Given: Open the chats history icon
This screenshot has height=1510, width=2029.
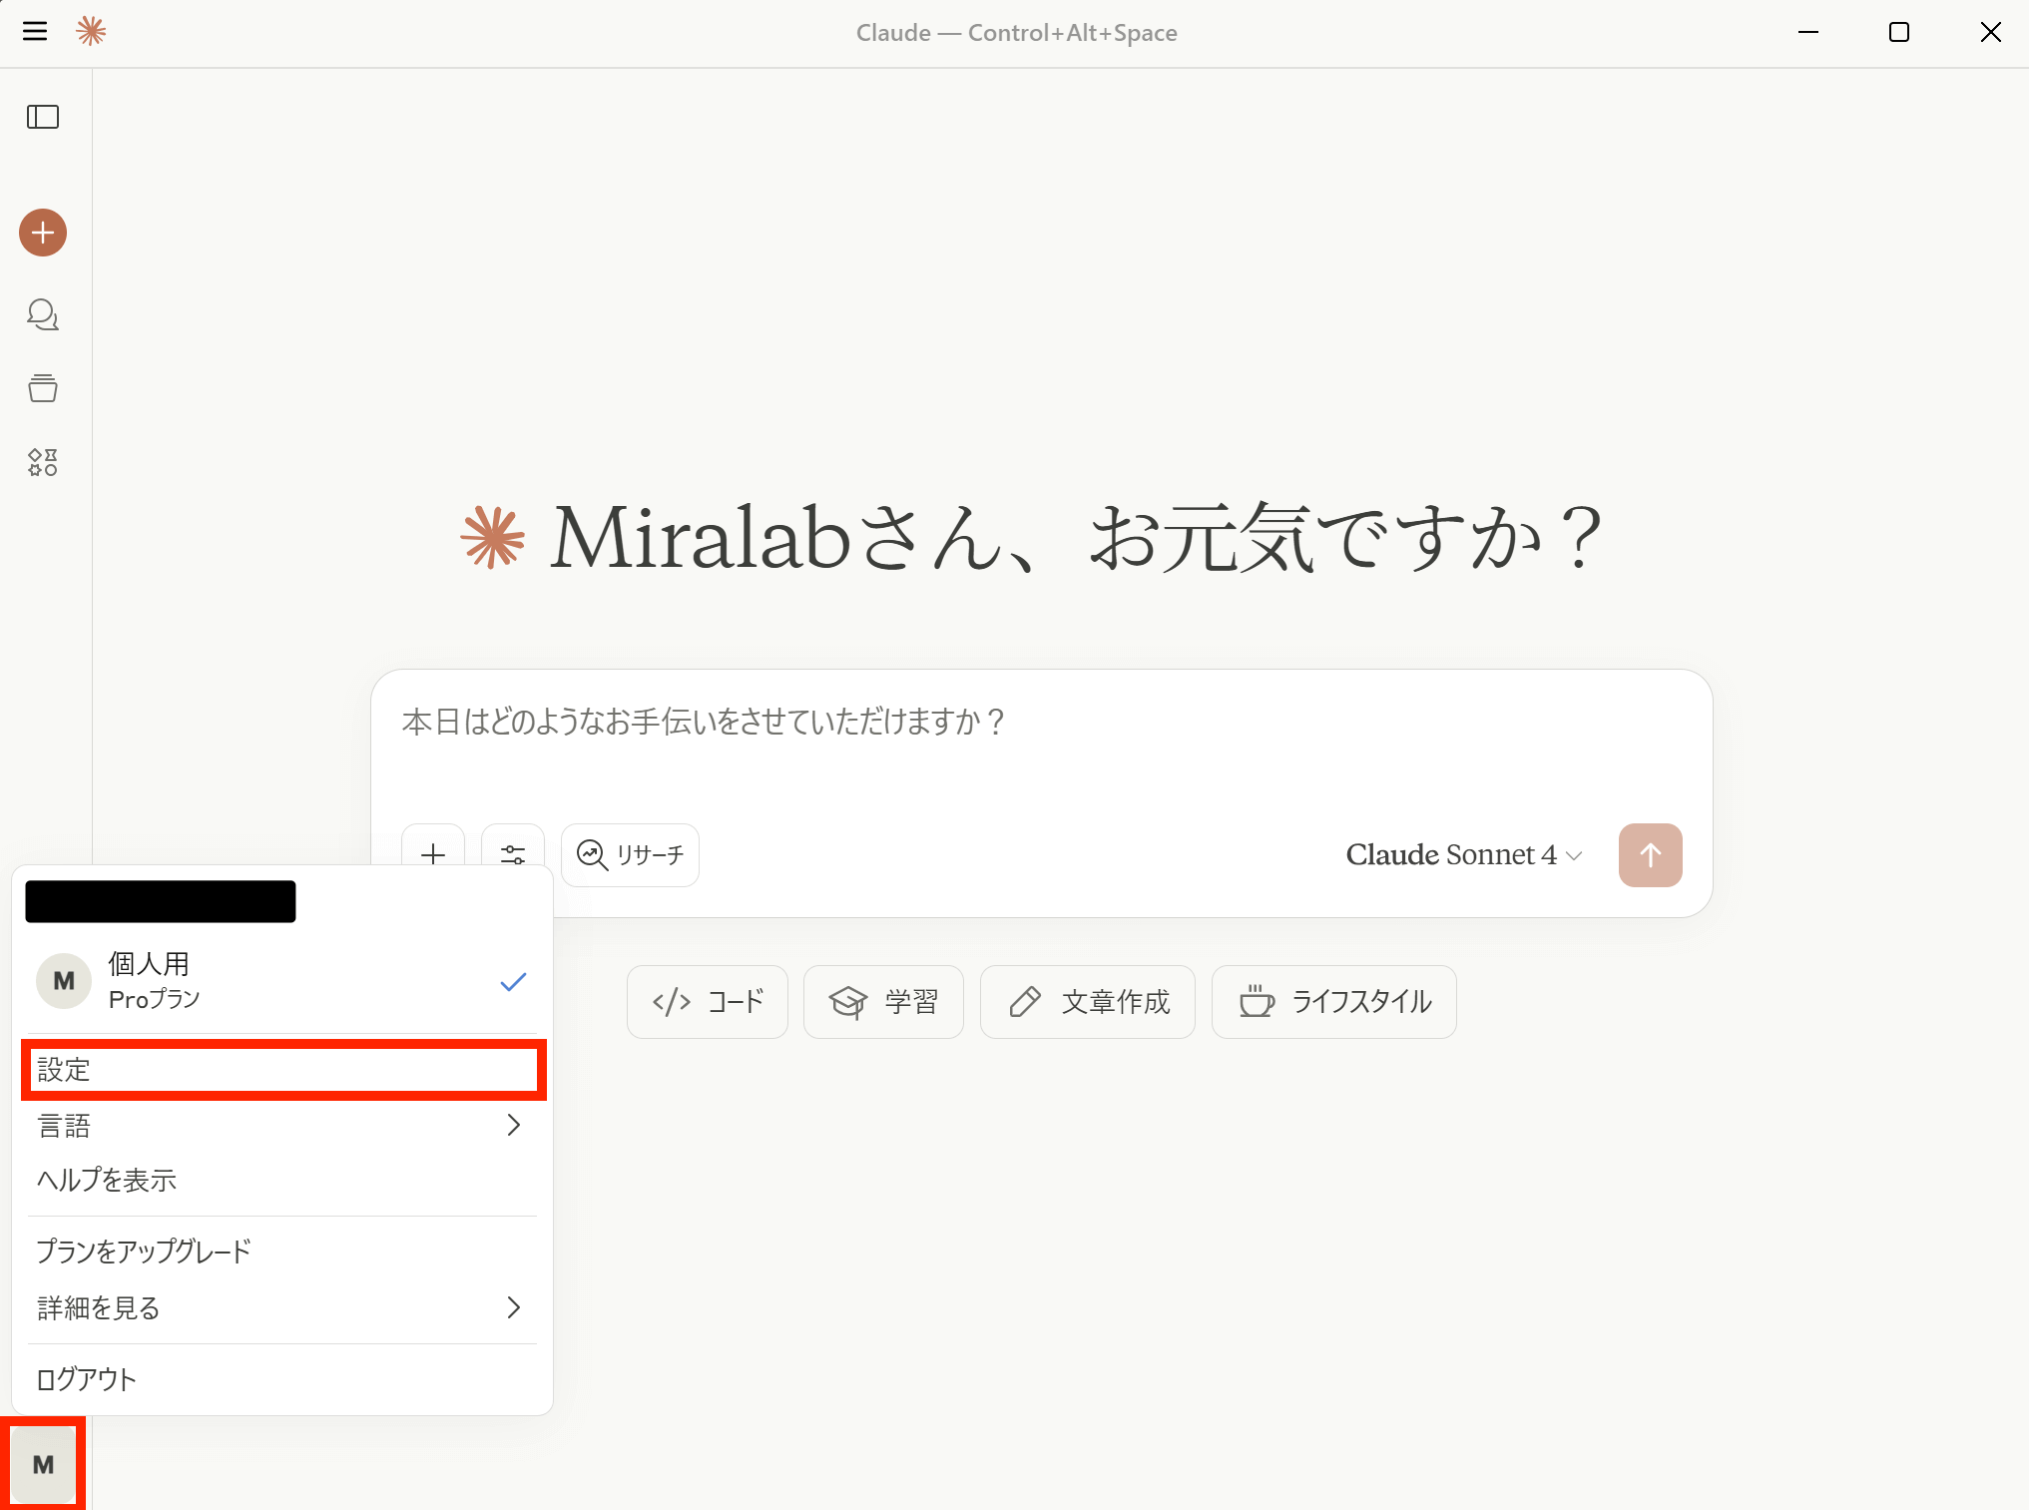Looking at the screenshot, I should coord(43,314).
